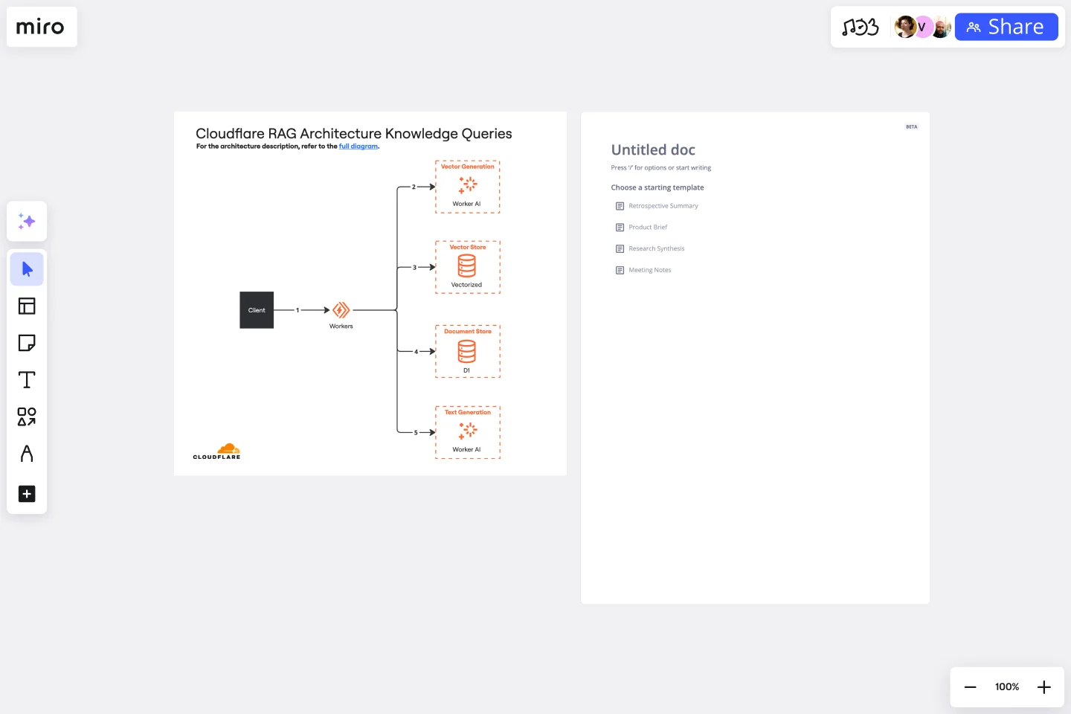The image size is (1071, 714).
Task: Click the 'Text Generation' label
Action: pos(468,412)
